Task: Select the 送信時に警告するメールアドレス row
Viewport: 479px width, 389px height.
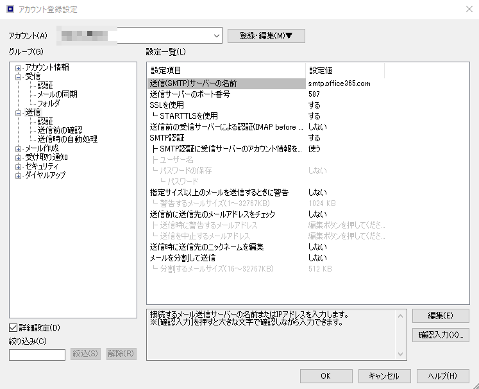Action: pos(226,225)
